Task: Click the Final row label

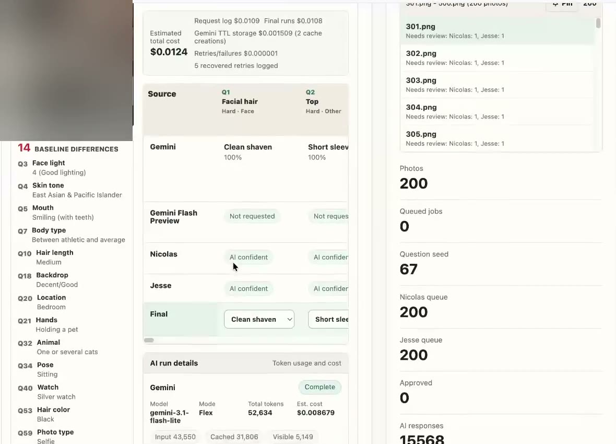Action: tap(159, 314)
